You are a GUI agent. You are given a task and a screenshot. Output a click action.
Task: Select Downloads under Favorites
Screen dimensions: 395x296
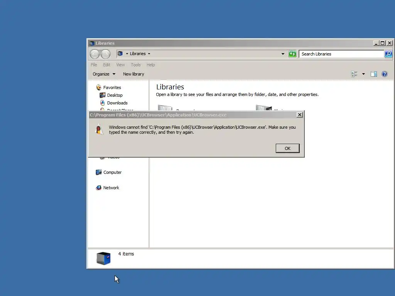click(117, 103)
